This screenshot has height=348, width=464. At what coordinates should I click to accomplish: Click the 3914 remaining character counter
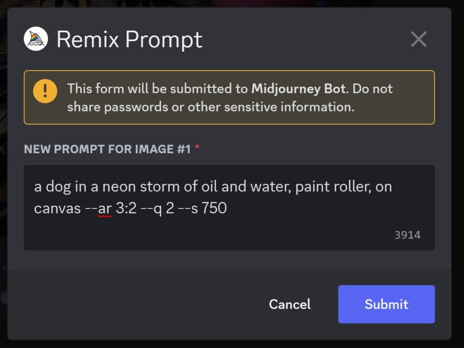(407, 235)
